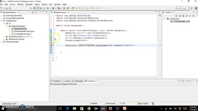Expand the JRE System Library node
The width and height of the screenshot is (198, 111).
(4, 37)
